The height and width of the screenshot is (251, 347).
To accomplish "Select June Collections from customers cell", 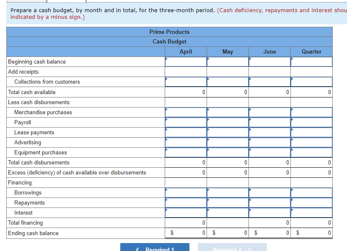I will pyautogui.click(x=269, y=82).
